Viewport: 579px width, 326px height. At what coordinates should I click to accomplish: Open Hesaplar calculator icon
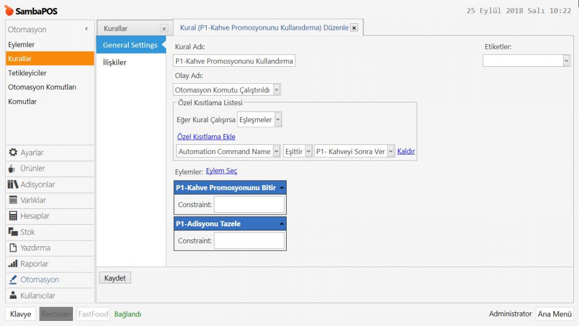point(13,216)
